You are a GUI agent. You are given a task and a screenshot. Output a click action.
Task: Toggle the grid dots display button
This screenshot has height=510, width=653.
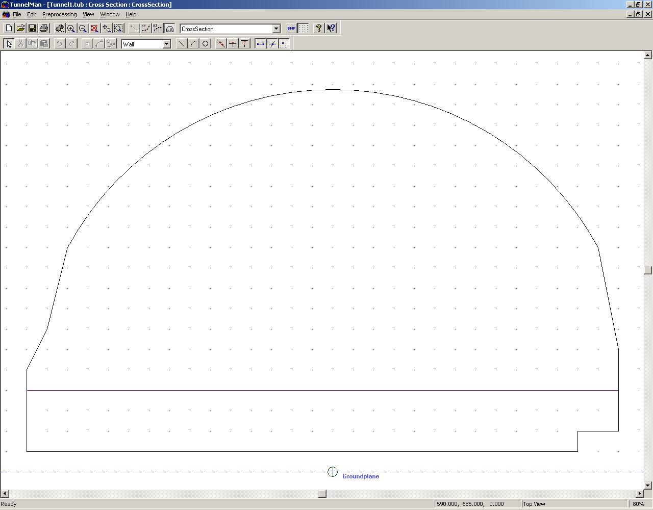[x=304, y=29]
